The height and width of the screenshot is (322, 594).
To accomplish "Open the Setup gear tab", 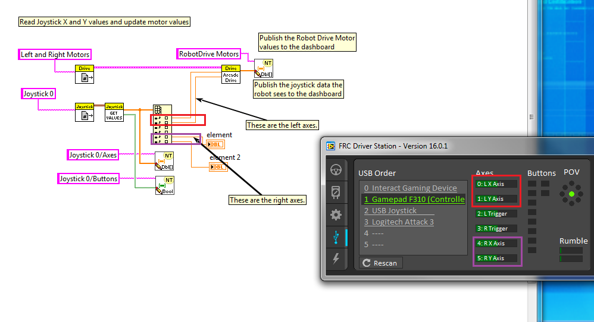I will coord(336,214).
